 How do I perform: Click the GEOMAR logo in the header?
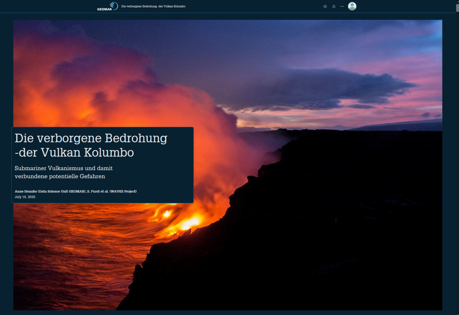point(107,6)
